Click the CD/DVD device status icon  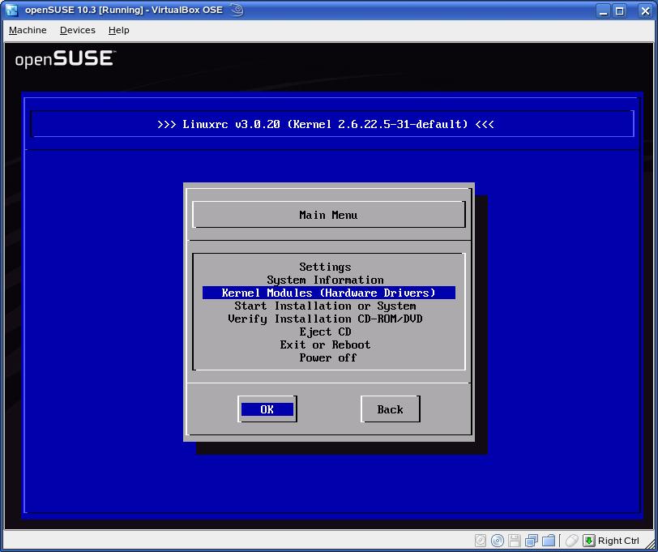pyautogui.click(x=498, y=541)
